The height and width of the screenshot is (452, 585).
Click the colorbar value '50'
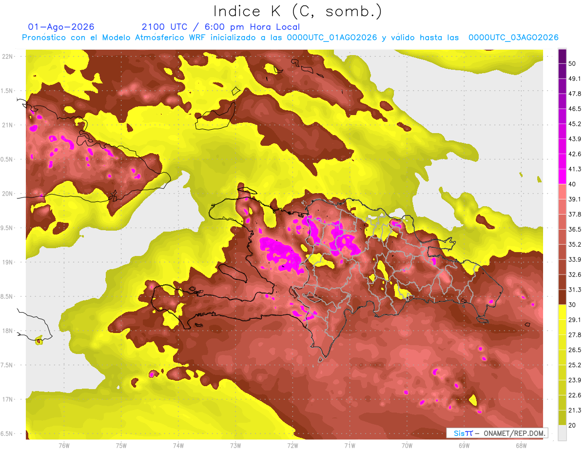572,64
